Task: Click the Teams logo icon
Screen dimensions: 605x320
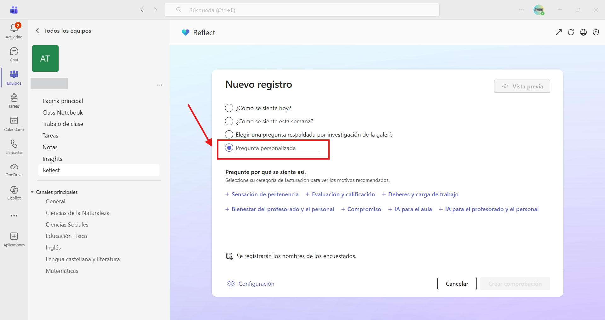Action: [14, 10]
